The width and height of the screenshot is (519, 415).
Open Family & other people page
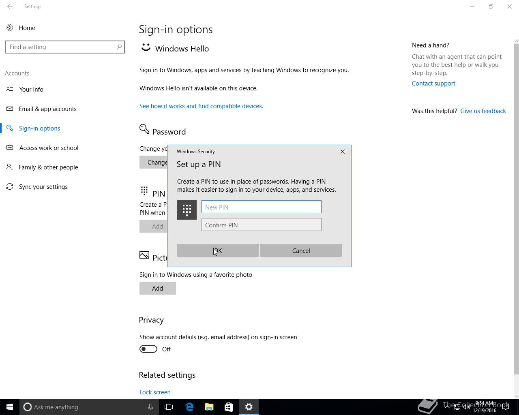(x=49, y=167)
